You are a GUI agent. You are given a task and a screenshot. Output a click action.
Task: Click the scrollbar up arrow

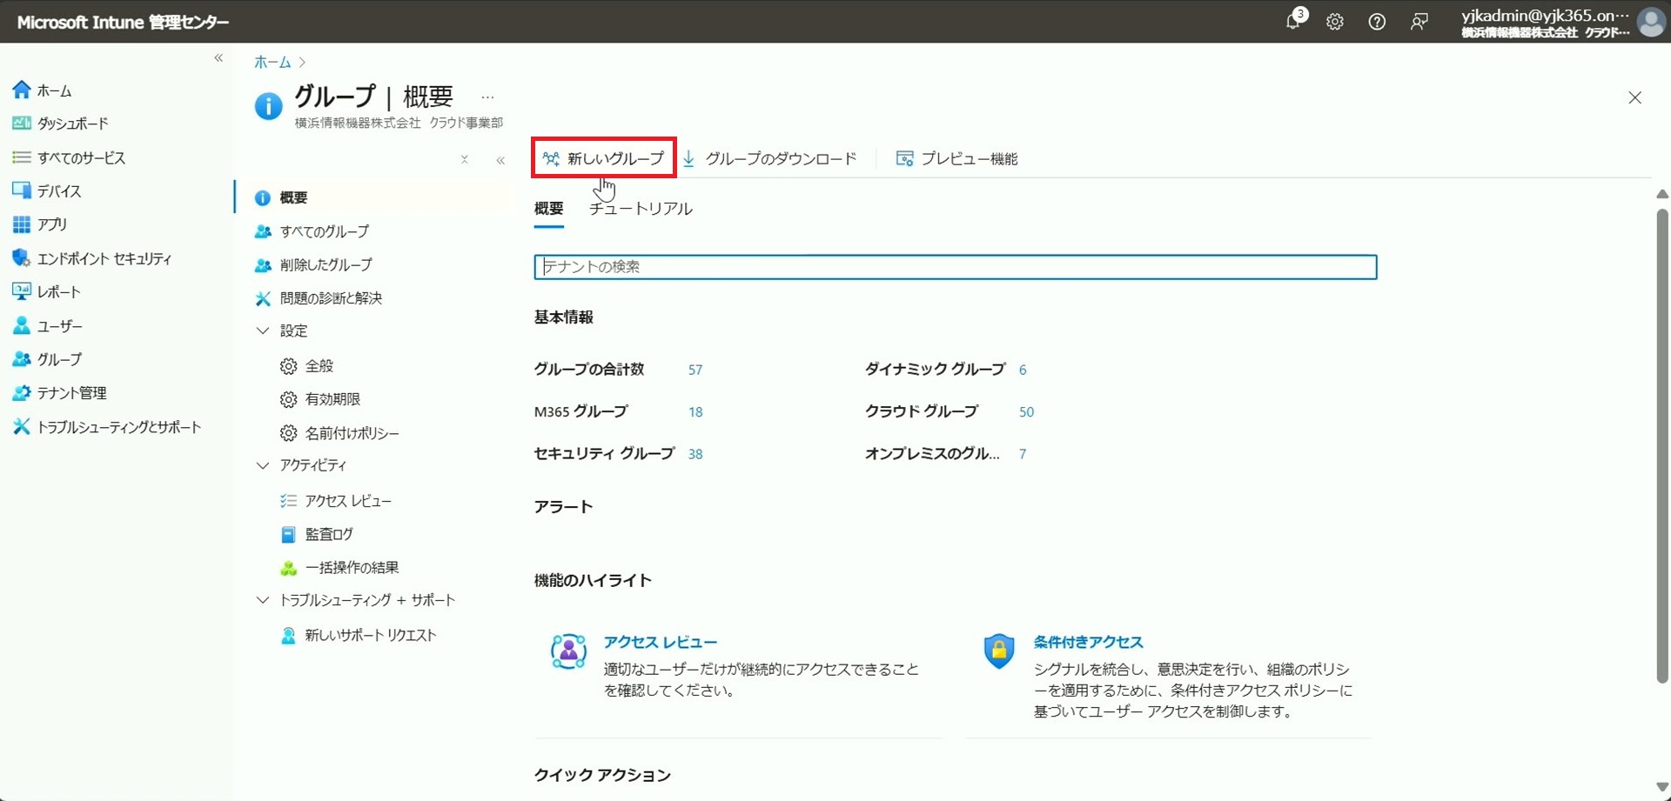(1662, 194)
